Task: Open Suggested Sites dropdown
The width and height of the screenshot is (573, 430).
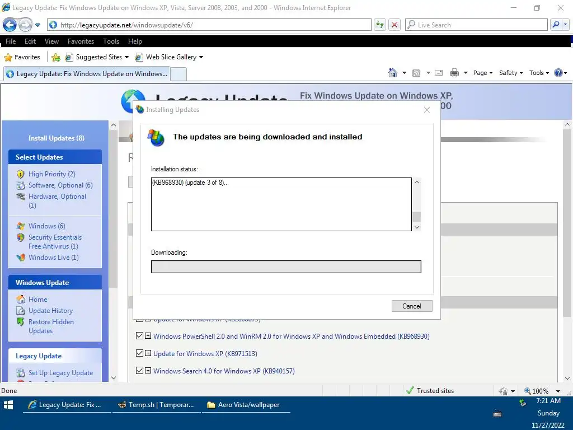Action: pyautogui.click(x=97, y=57)
